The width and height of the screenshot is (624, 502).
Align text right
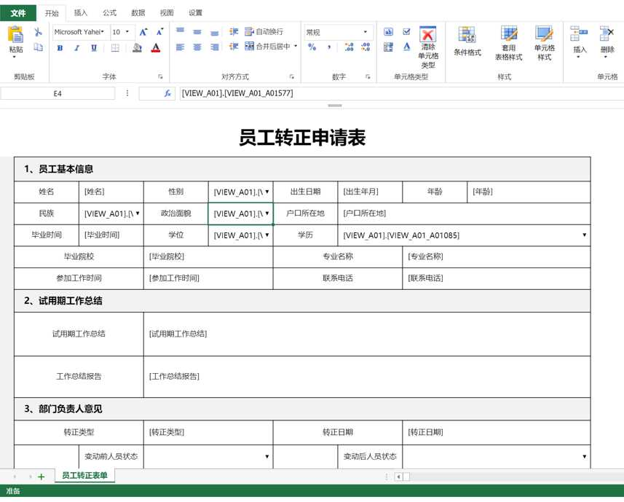pos(215,47)
